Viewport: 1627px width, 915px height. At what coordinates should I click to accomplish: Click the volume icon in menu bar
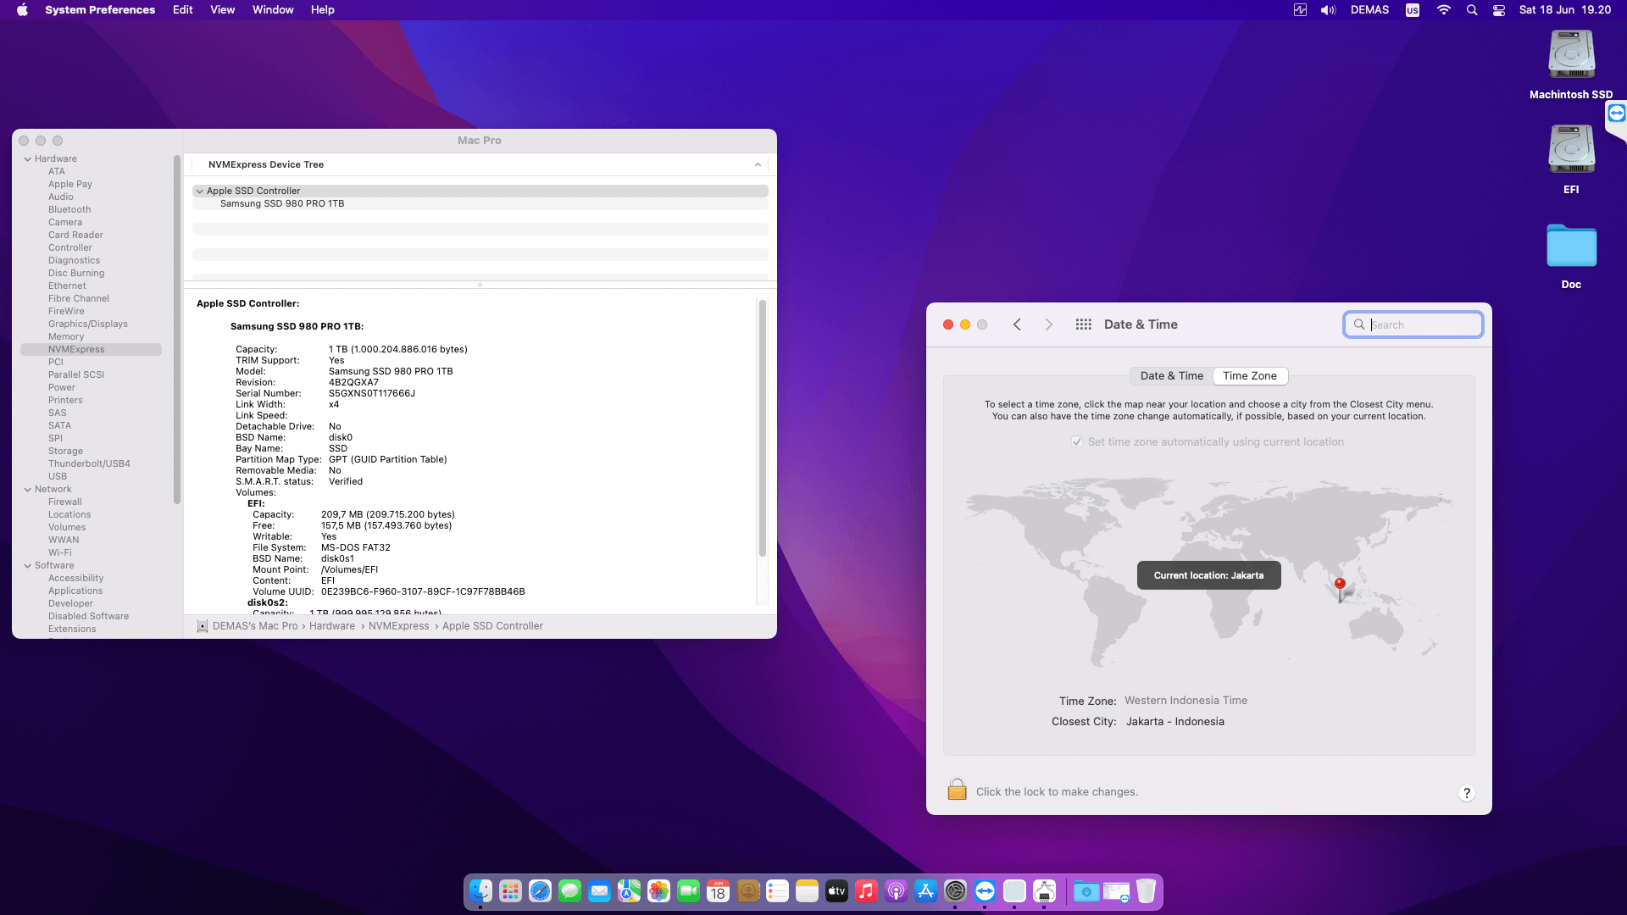tap(1328, 10)
